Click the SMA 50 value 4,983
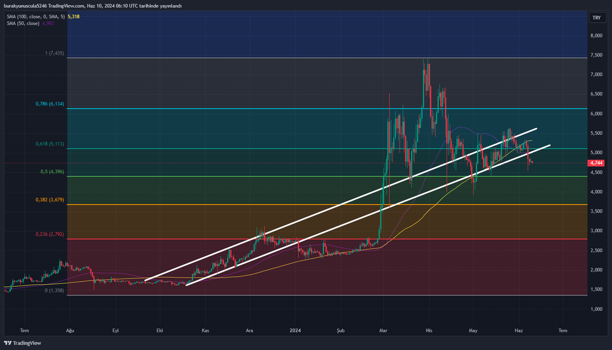 pyautogui.click(x=48, y=23)
